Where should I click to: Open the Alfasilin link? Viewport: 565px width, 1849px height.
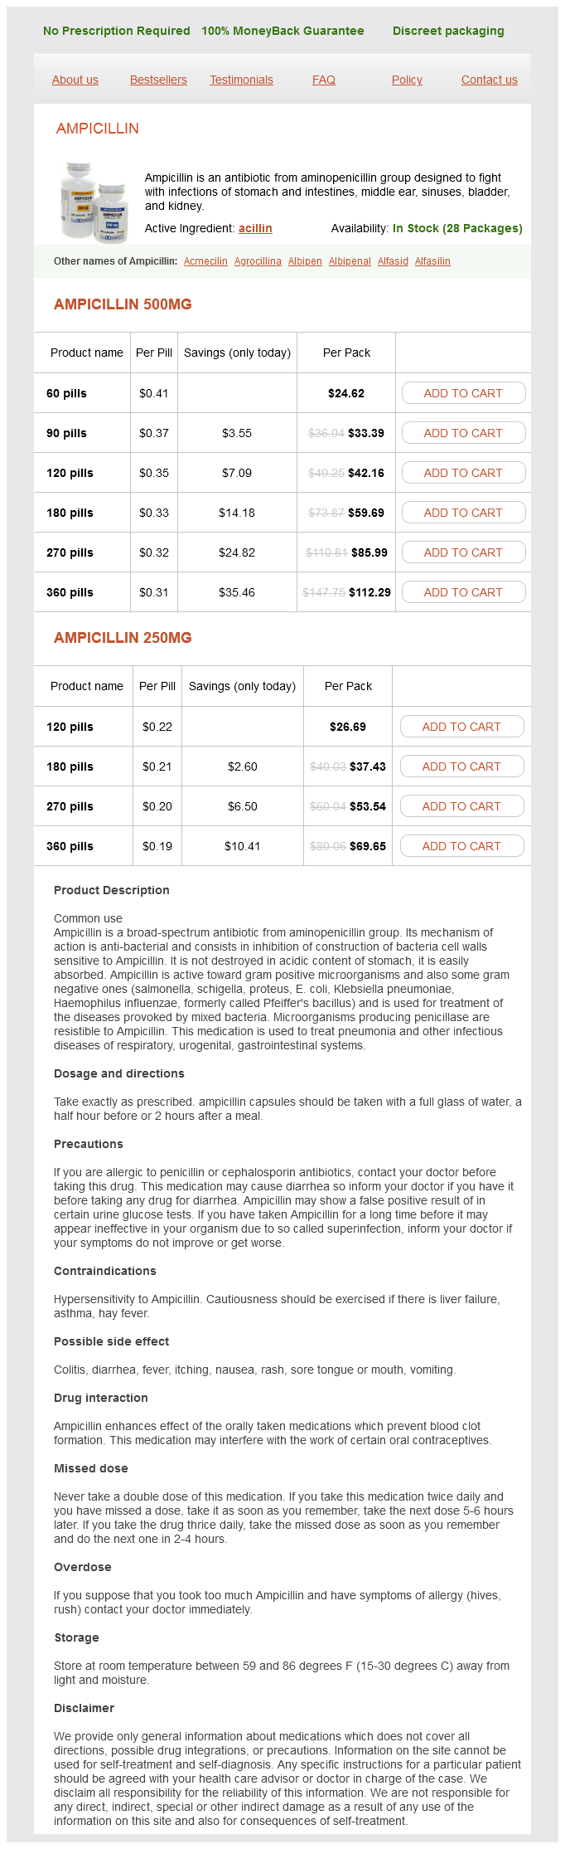(x=432, y=261)
